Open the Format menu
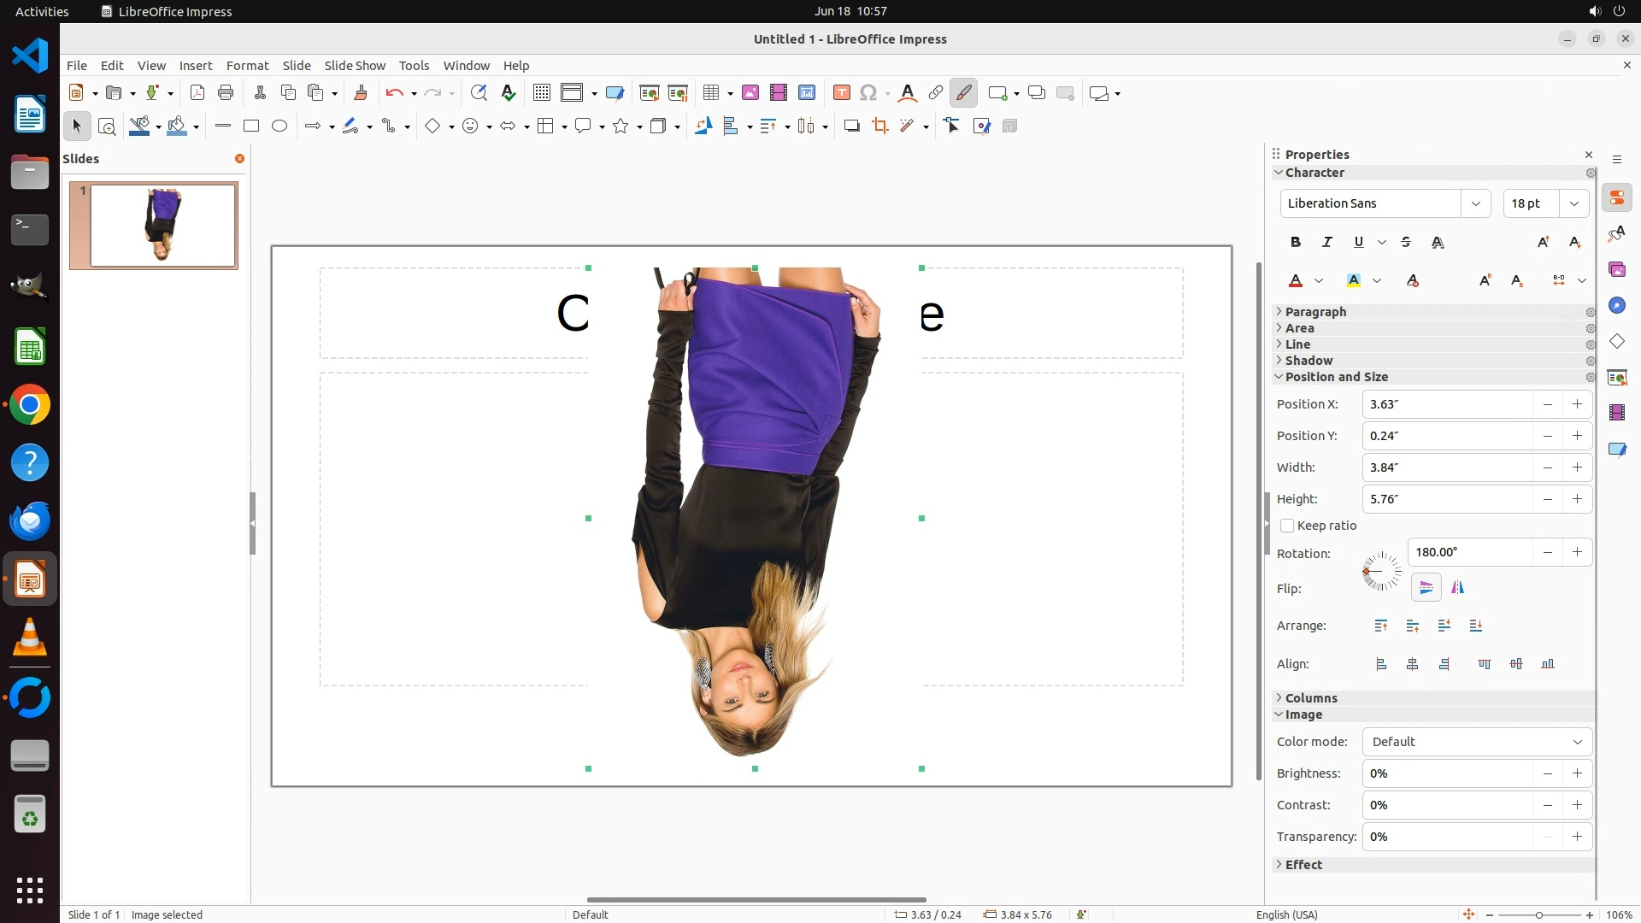This screenshot has height=923, width=1641. tap(247, 66)
